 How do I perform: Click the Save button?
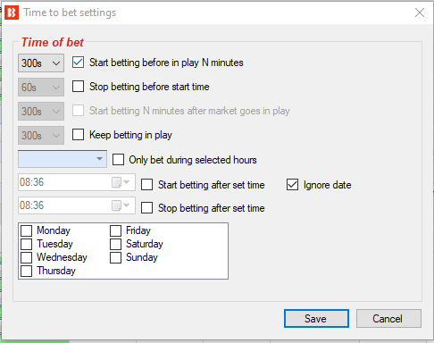click(x=316, y=319)
